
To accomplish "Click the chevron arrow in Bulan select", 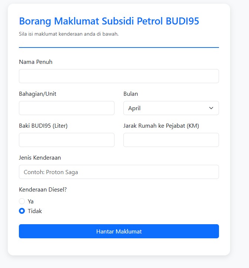I will point(211,108).
